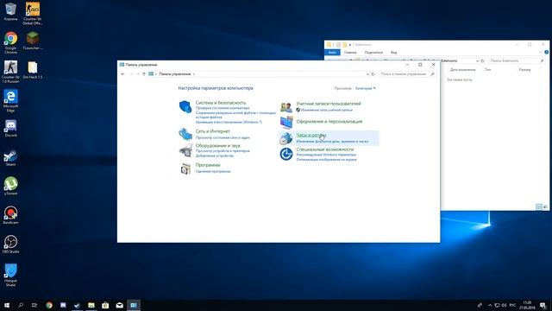Open the Category view-by dropdown
Screen dimensions: 552x311
coord(366,88)
